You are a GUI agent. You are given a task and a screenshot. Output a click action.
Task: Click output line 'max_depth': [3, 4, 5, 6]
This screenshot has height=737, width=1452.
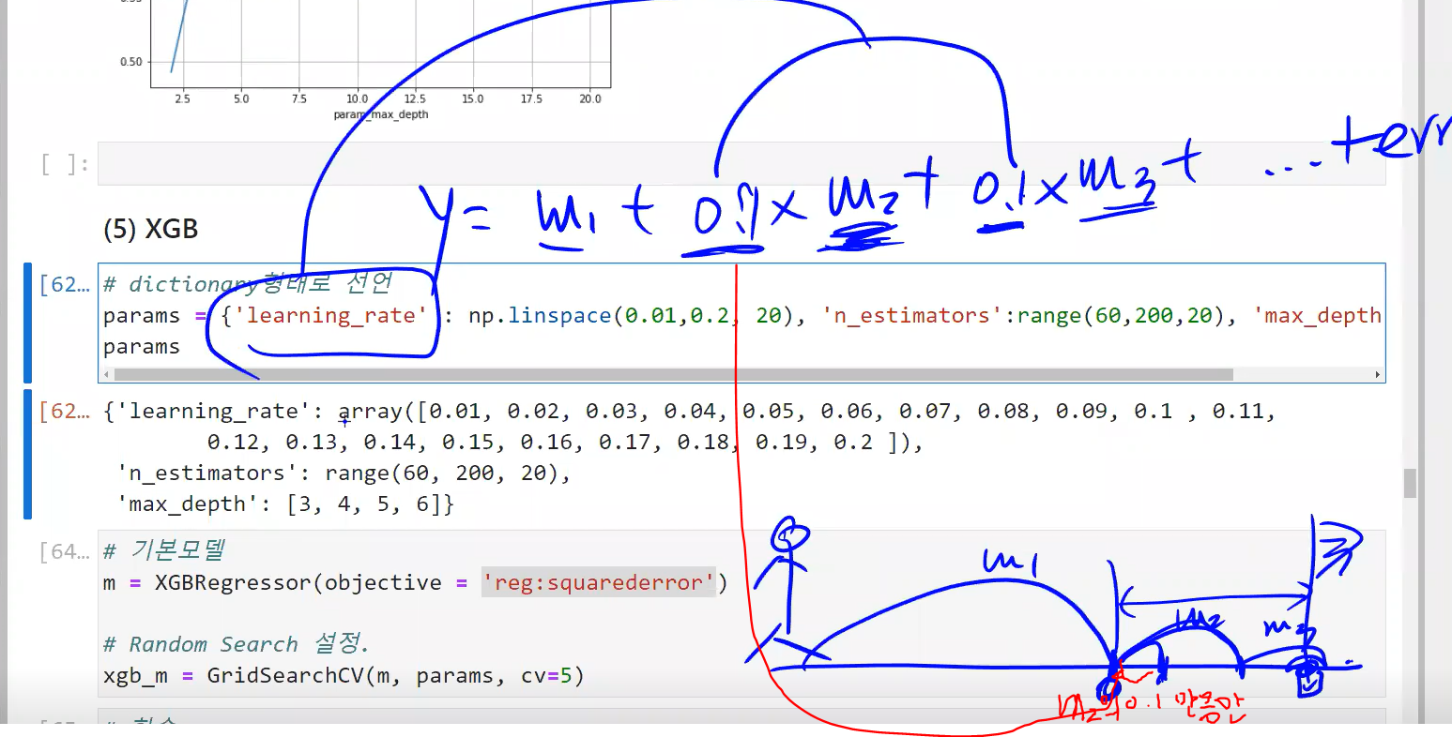coord(285,504)
